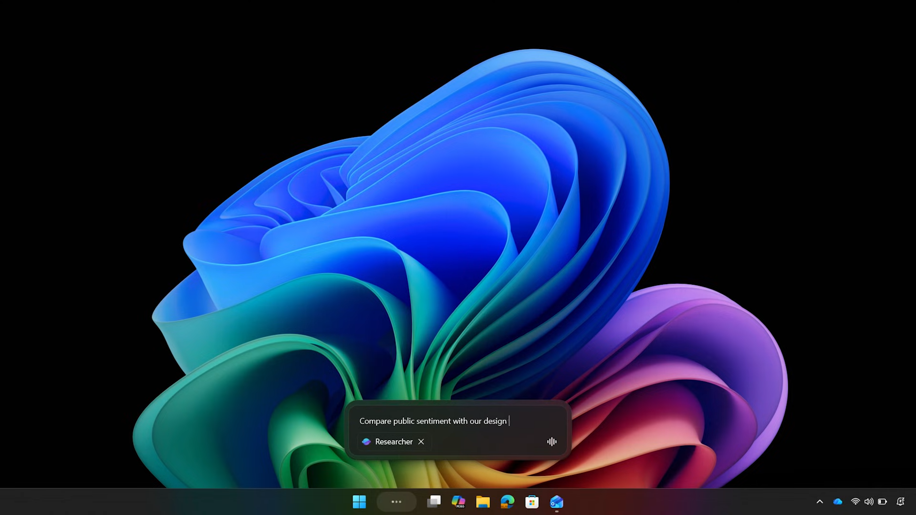Open volume control to adjust sound
Screen dimensions: 916x515
(870, 502)
